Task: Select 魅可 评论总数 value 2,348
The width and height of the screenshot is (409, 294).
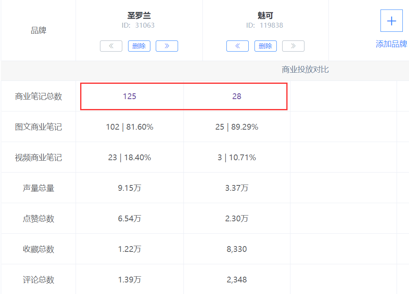Action: [237, 280]
